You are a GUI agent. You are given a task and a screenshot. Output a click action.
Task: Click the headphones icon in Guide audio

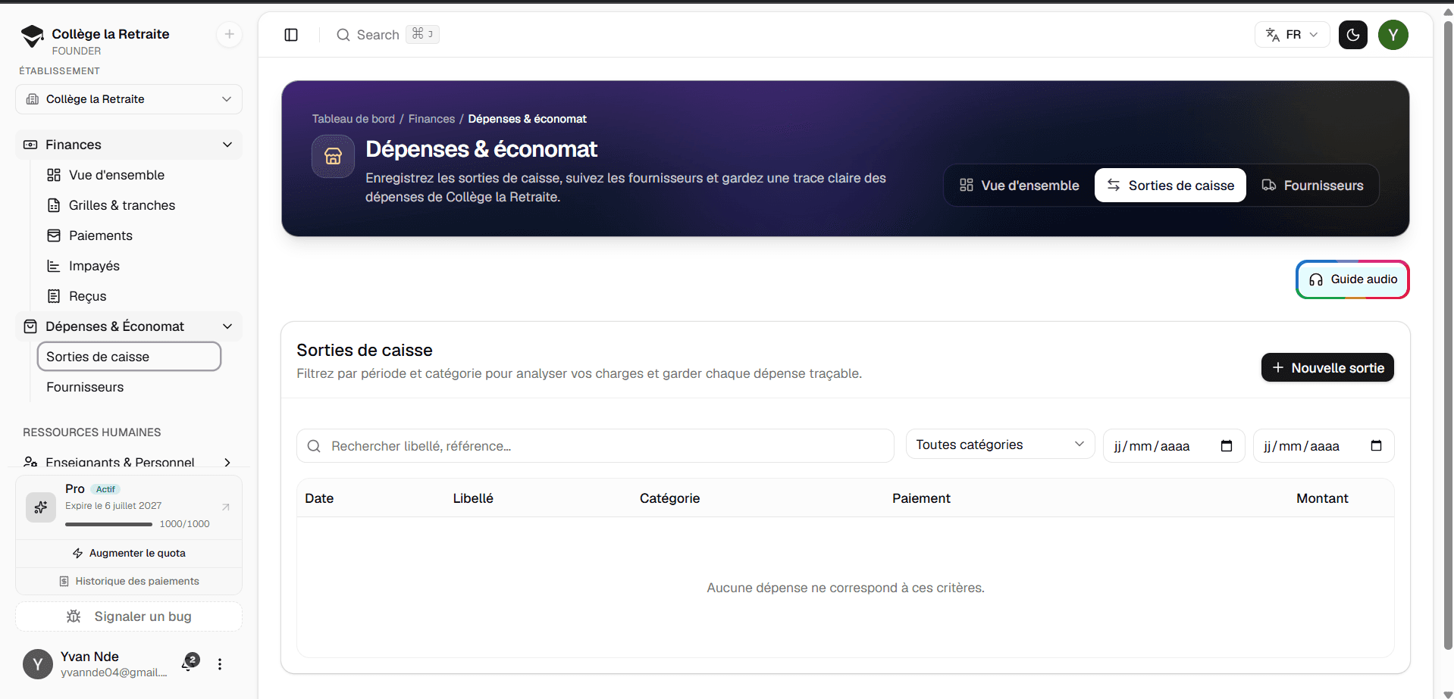coord(1316,279)
